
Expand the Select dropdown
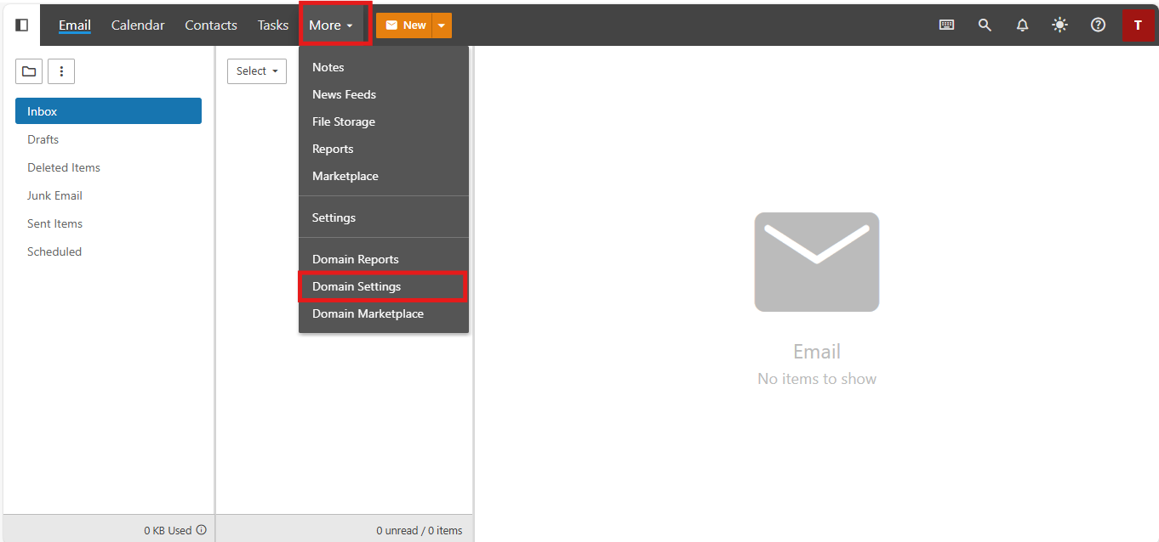(x=257, y=71)
